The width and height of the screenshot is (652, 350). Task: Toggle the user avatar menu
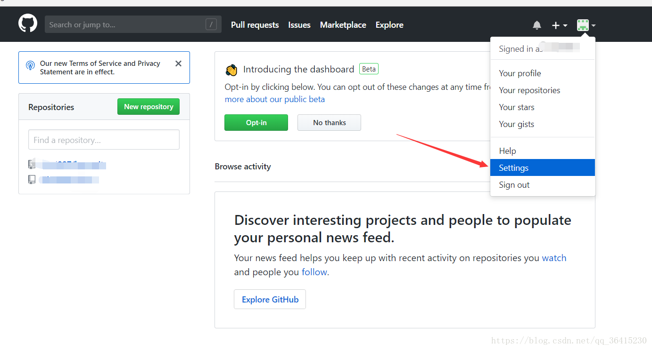pos(586,25)
